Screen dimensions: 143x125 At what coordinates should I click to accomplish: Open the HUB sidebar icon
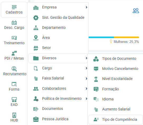(x=14, y=117)
